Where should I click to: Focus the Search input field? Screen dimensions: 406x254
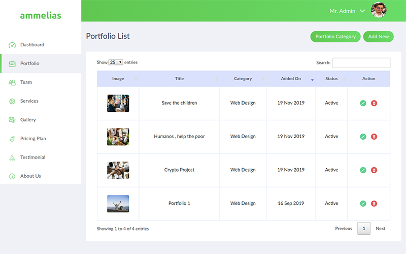tap(361, 62)
